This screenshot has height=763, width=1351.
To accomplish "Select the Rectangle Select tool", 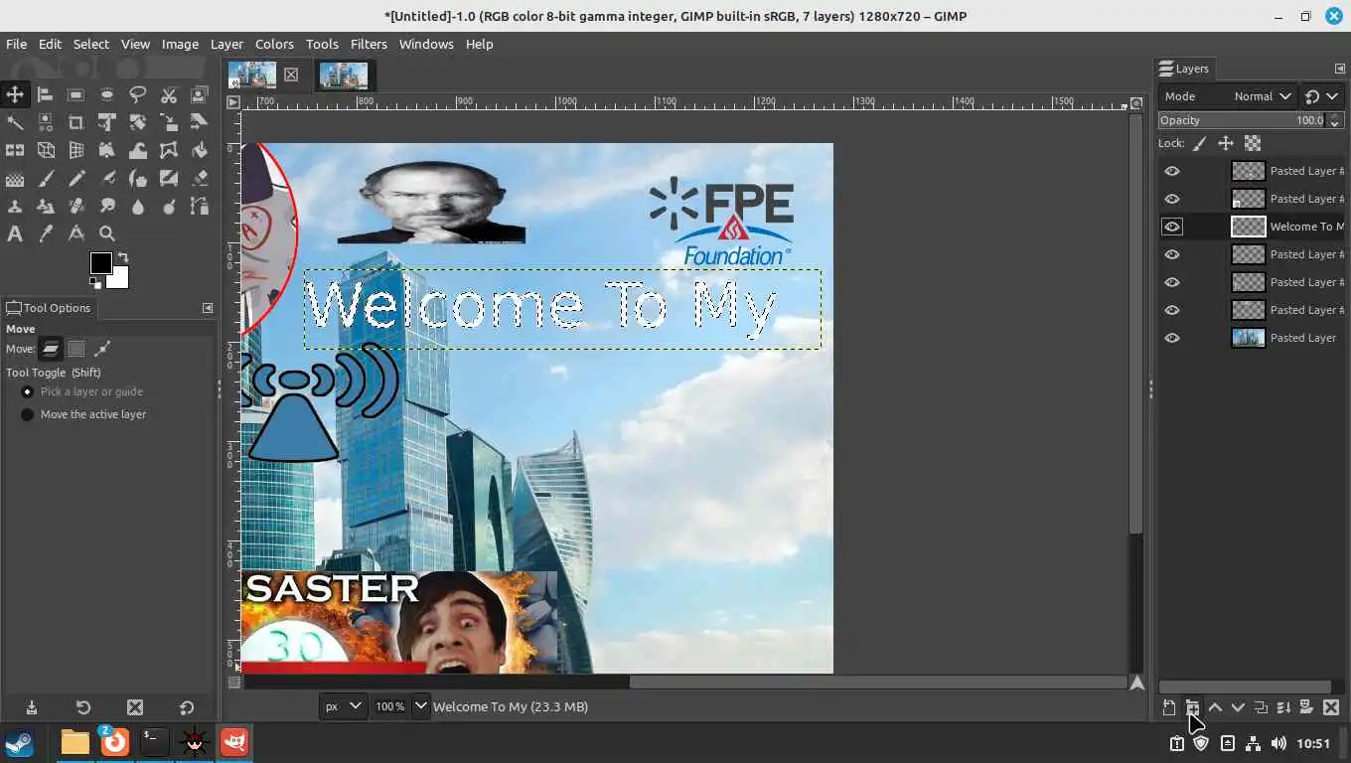I will point(75,94).
